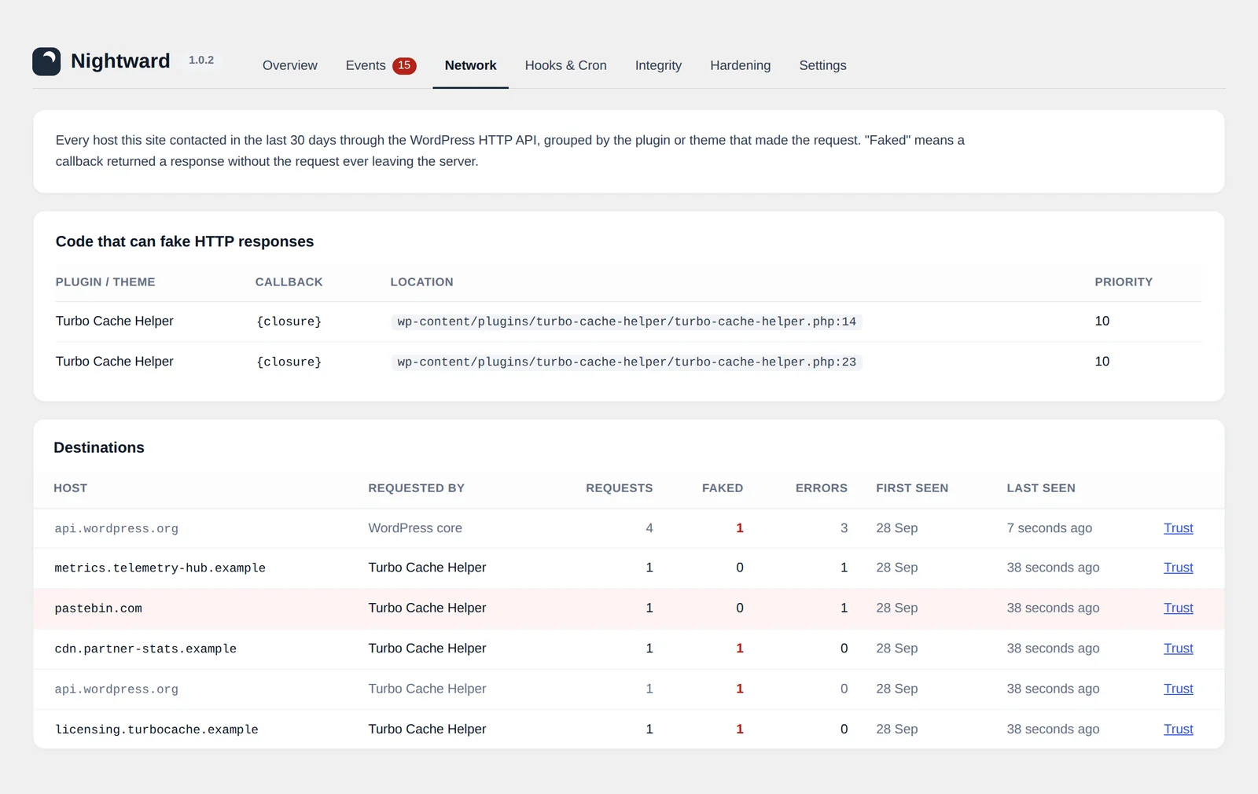Click the Nightward title text
The width and height of the screenshot is (1258, 794).
[x=120, y=61]
